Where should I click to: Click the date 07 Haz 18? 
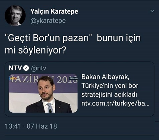tap(42, 126)
